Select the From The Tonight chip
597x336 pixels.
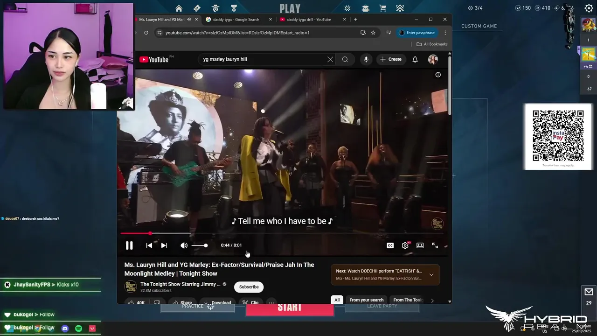(408, 300)
